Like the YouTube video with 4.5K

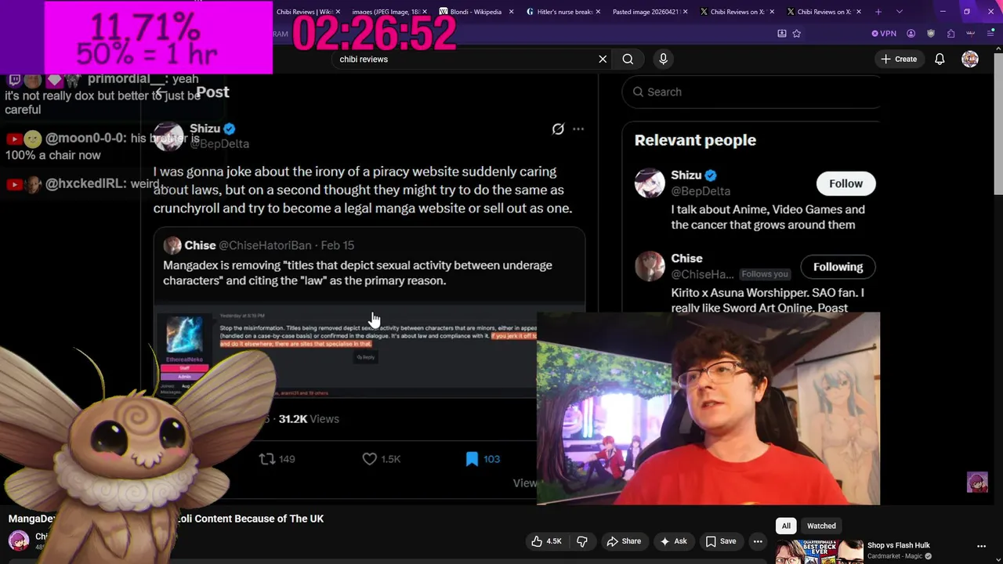click(546, 541)
